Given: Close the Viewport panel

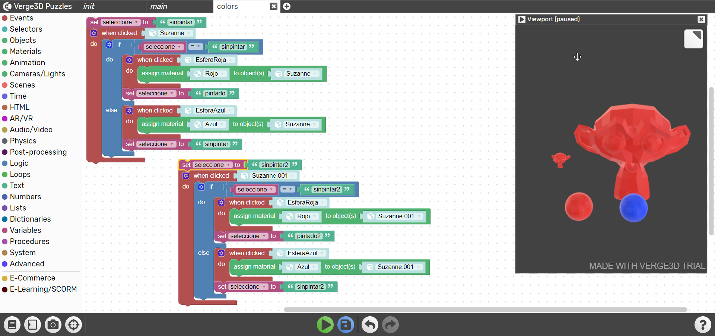Looking at the screenshot, I should [701, 19].
